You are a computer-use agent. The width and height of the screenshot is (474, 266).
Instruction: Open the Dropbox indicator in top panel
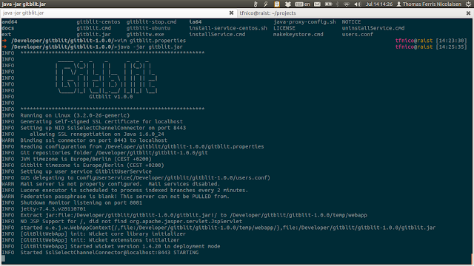[x=288, y=4]
